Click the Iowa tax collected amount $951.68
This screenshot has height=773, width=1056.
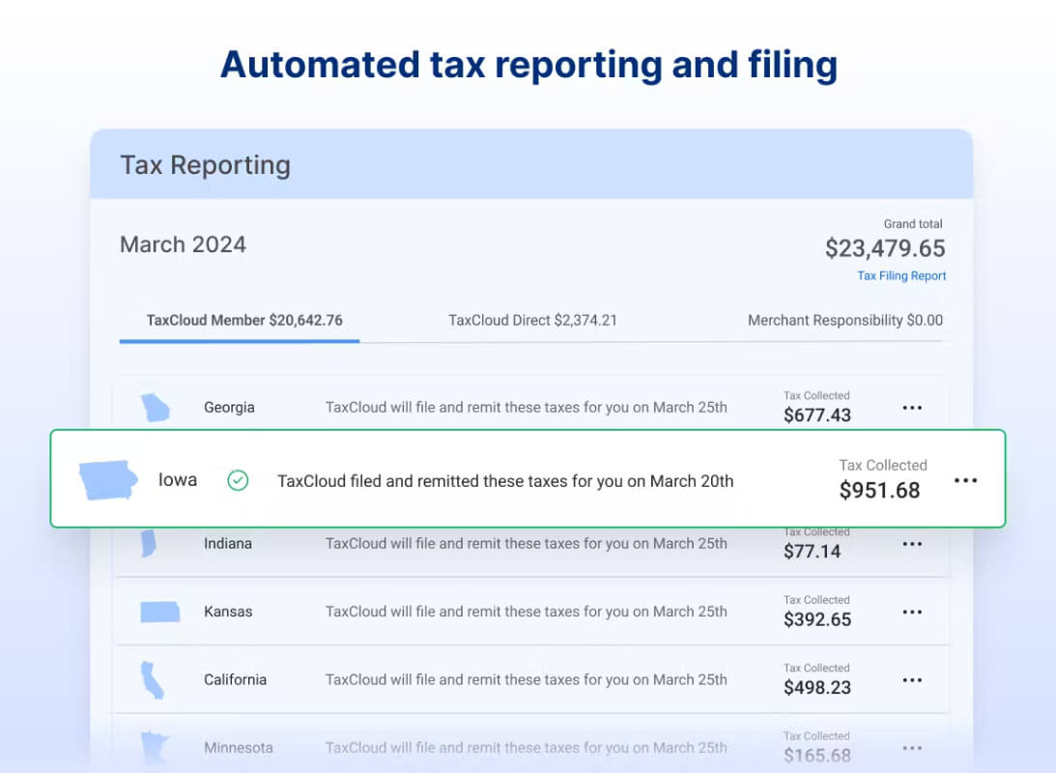point(879,490)
